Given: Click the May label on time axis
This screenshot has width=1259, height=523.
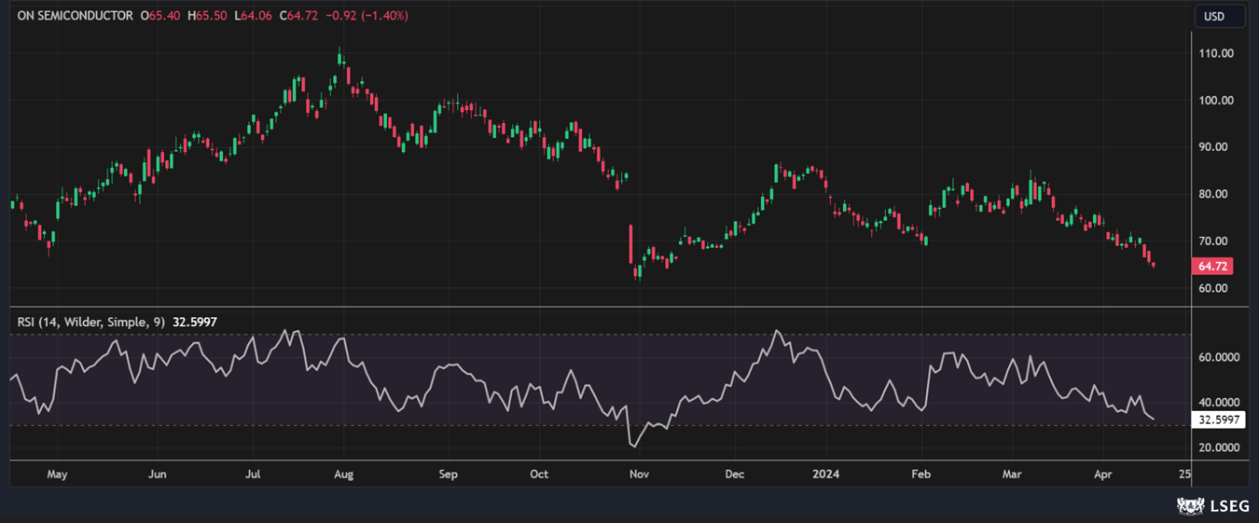Looking at the screenshot, I should tap(57, 474).
